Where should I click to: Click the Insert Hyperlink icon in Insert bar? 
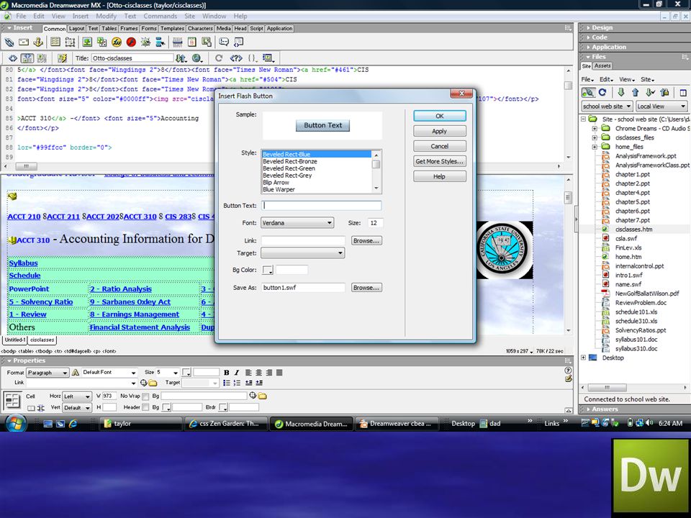click(x=9, y=42)
